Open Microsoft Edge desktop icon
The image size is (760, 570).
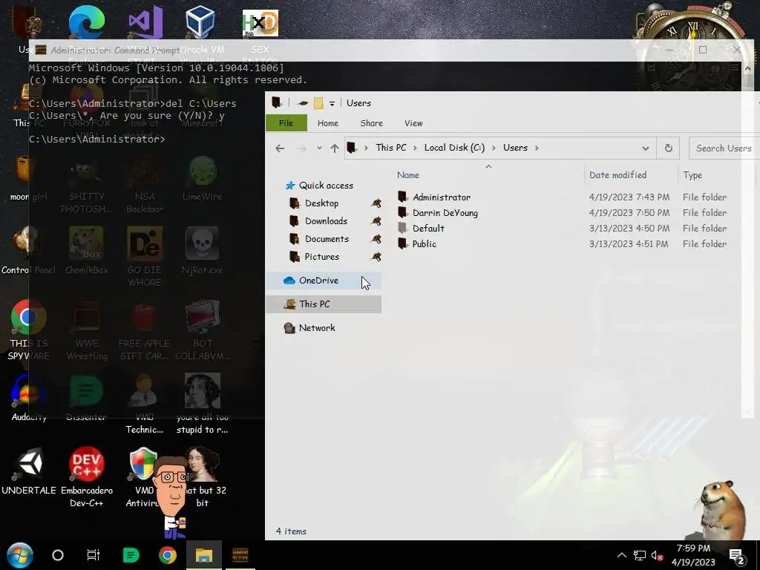[86, 22]
